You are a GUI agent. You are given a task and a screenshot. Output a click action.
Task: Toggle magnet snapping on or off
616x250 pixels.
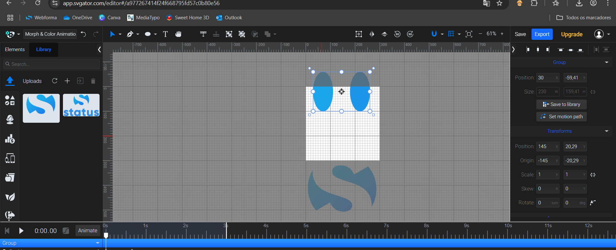point(434,34)
